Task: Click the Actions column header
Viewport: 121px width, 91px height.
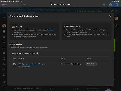Action: [89, 59]
